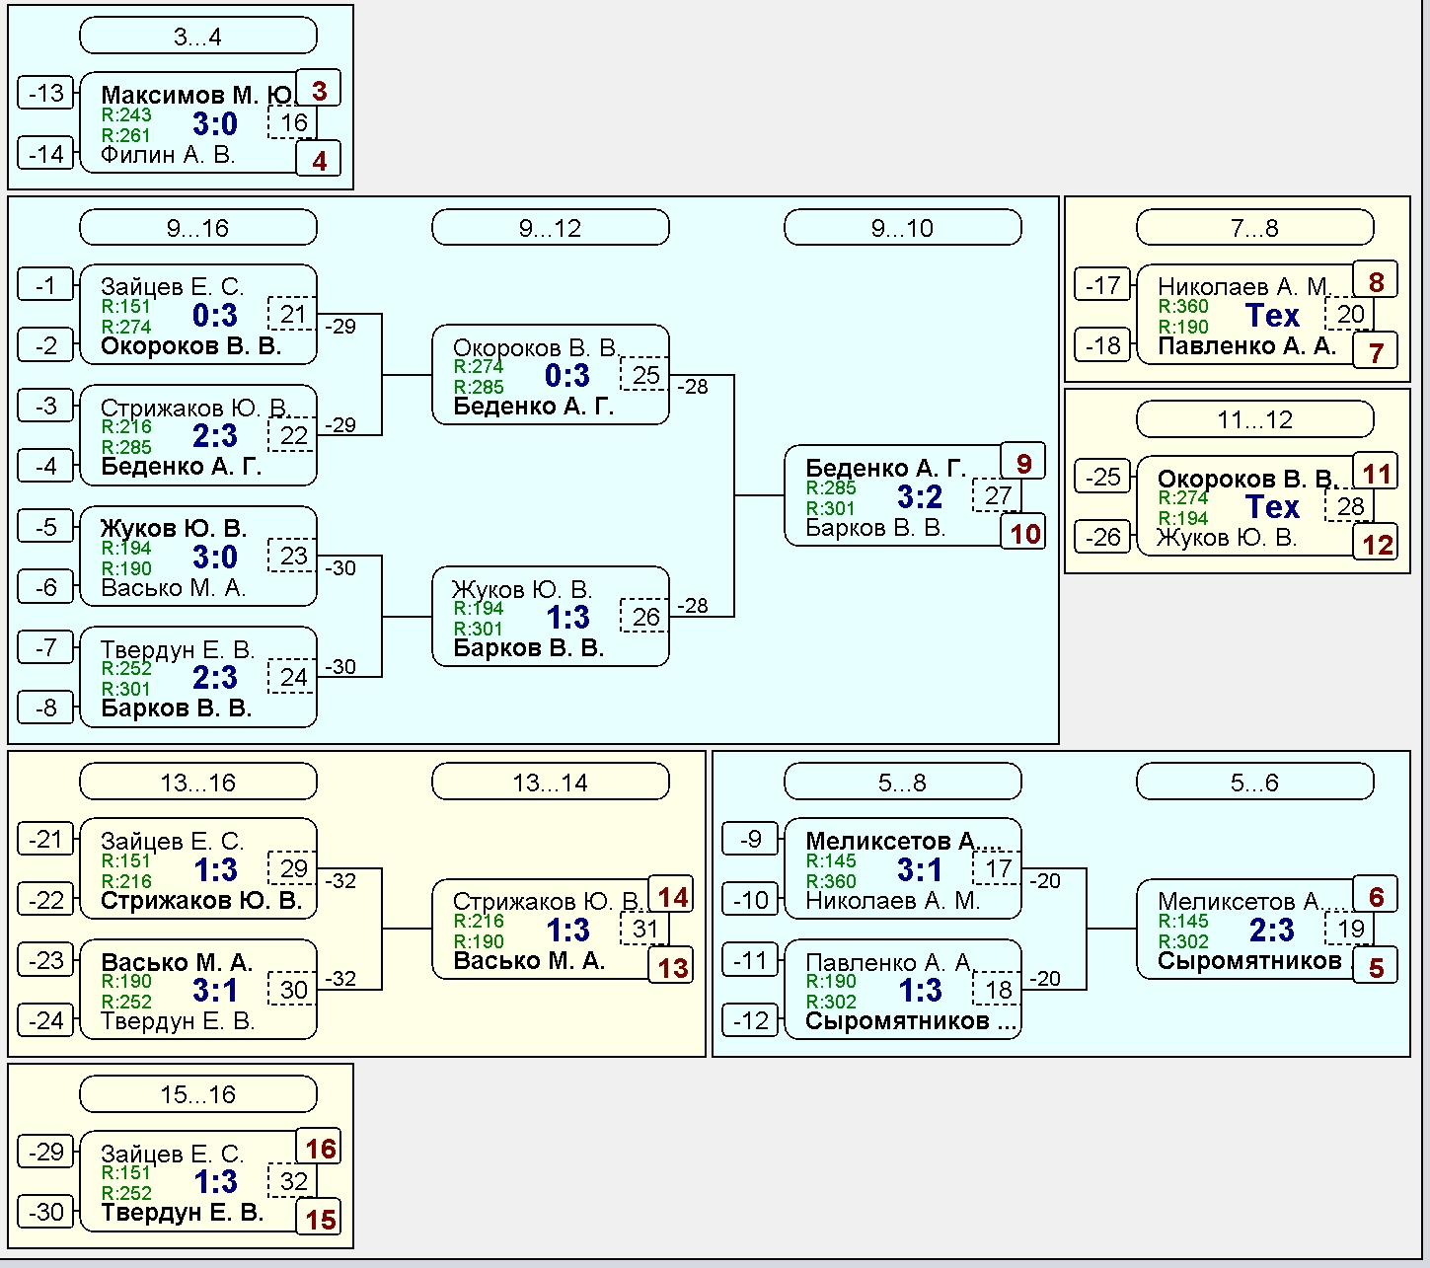Open the 9...16 round header
Image resolution: width=1430 pixels, height=1268 pixels.
point(197,228)
